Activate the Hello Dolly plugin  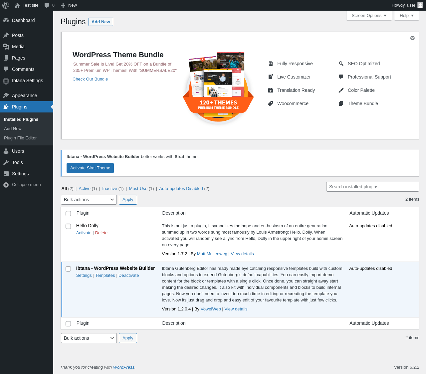point(84,233)
